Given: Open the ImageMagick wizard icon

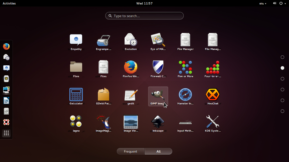Looking at the screenshot, I should click(103, 124).
